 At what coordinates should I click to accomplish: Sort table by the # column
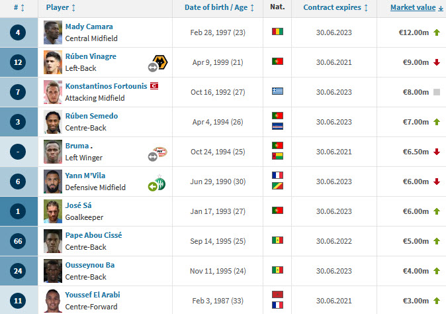click(x=19, y=8)
